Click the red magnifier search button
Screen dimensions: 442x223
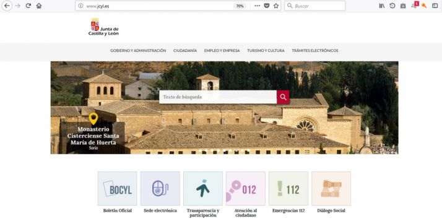point(283,97)
